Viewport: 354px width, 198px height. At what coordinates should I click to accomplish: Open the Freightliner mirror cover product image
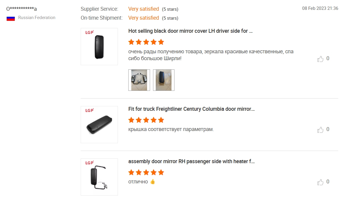[x=99, y=125]
